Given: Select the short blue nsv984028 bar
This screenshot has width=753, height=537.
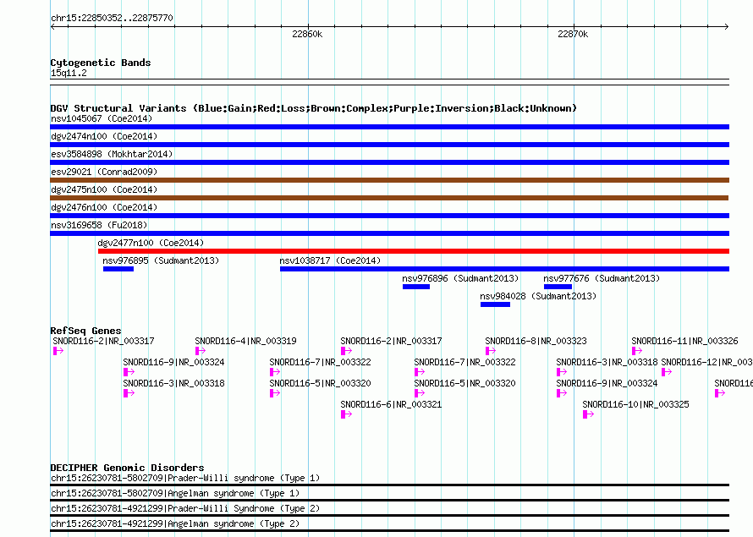Looking at the screenshot, I should [495, 304].
